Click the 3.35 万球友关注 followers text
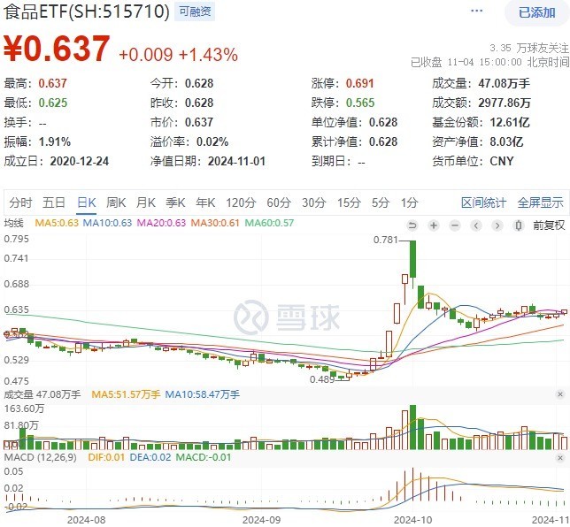 [529, 48]
